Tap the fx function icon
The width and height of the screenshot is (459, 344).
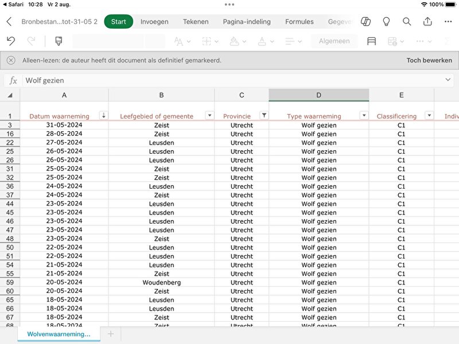(x=13, y=80)
